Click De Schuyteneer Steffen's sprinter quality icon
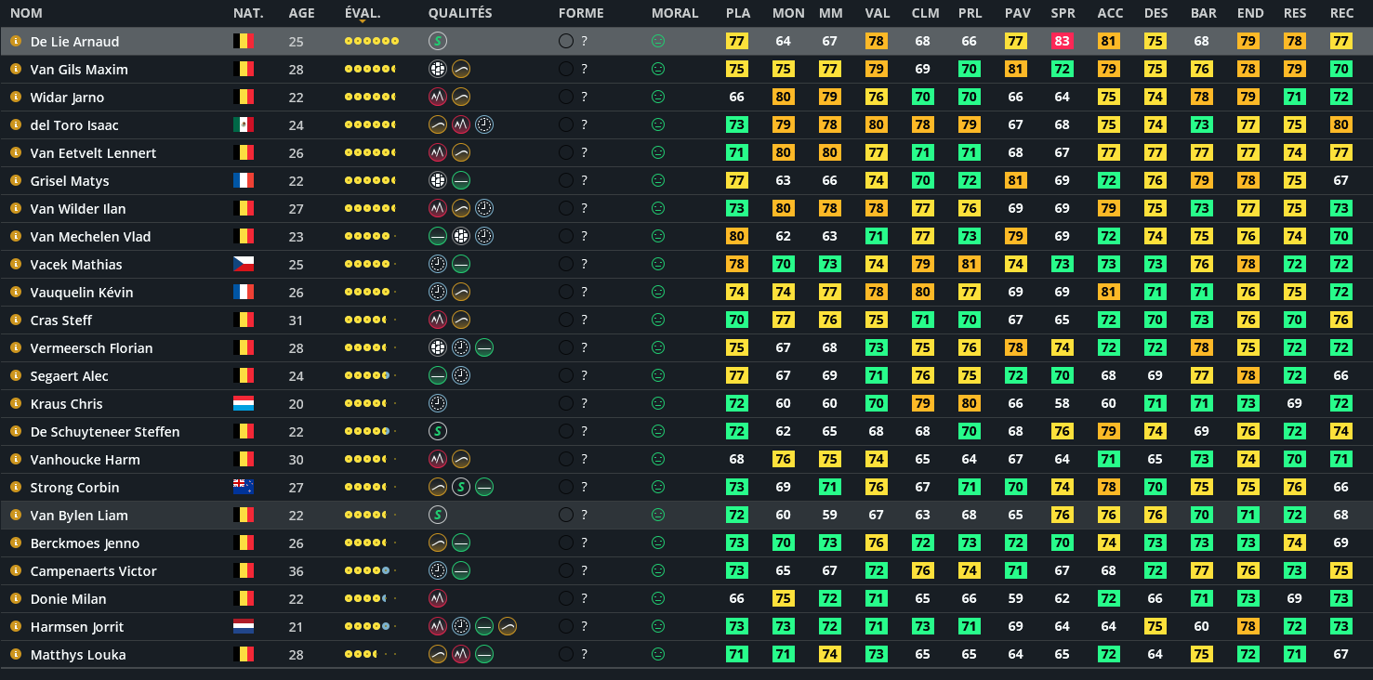 tap(438, 431)
